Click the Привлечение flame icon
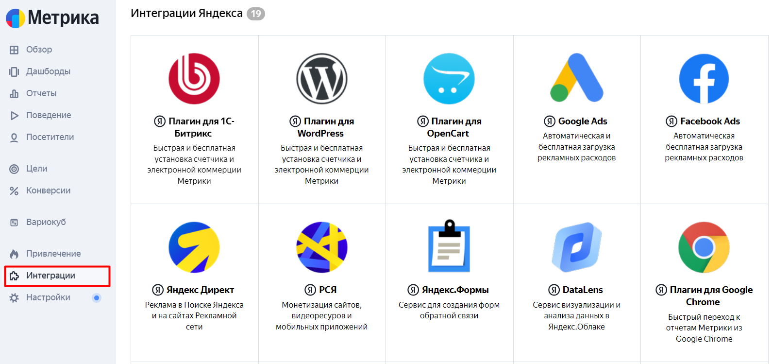Screen dimensions: 772x364 click(14, 254)
